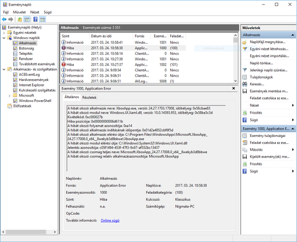Click the Back arrow toolbar icon

[x=4, y=19]
